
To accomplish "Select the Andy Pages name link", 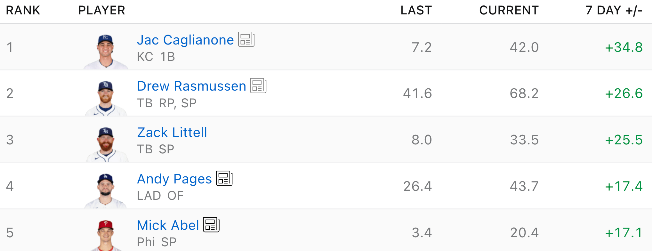I will [174, 179].
